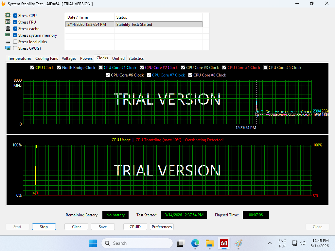Image resolution: width=335 pixels, height=251 pixels.
Task: Hide the CPU Core #1 Clock line
Action: tap(101, 67)
